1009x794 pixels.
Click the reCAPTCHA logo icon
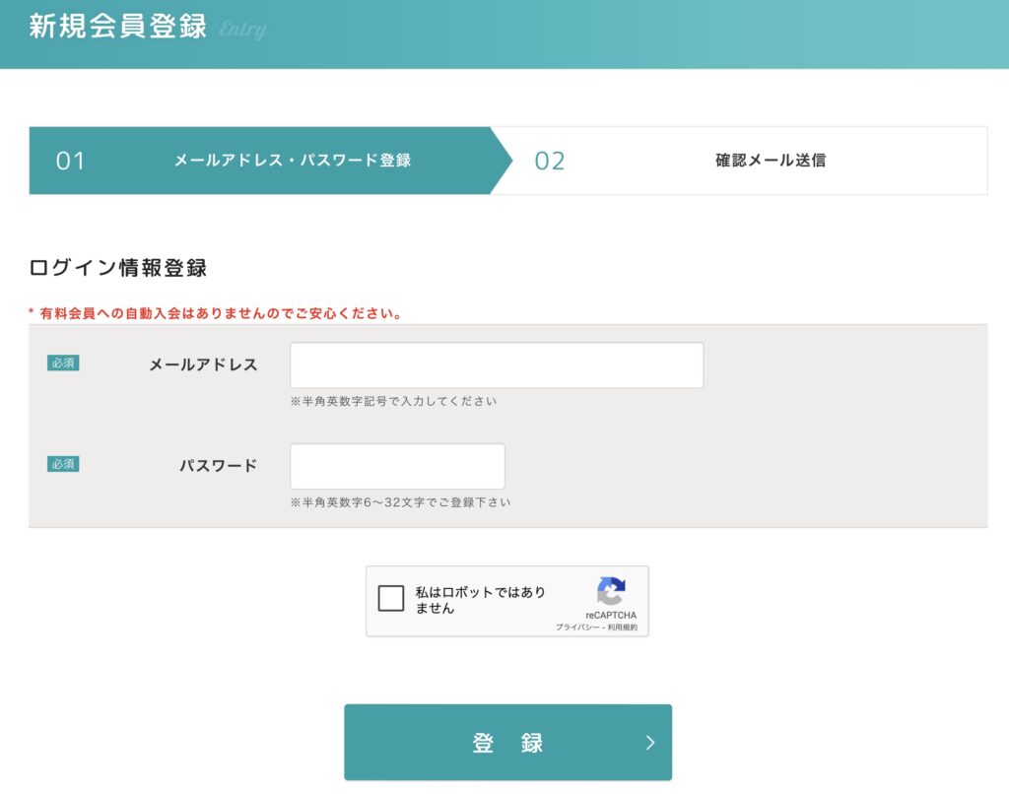coord(611,591)
